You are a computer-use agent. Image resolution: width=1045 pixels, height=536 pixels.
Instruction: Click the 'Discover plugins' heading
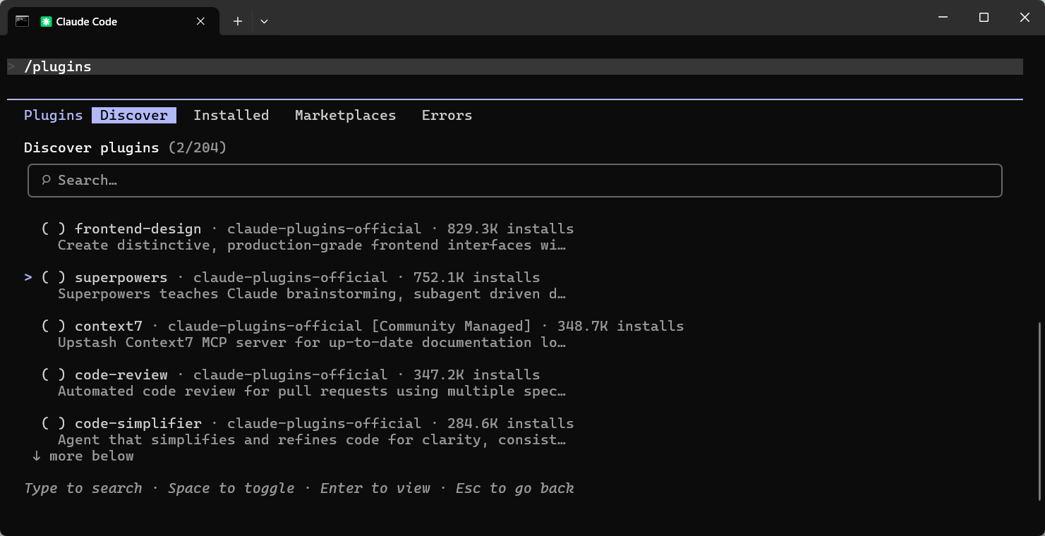pos(92,147)
